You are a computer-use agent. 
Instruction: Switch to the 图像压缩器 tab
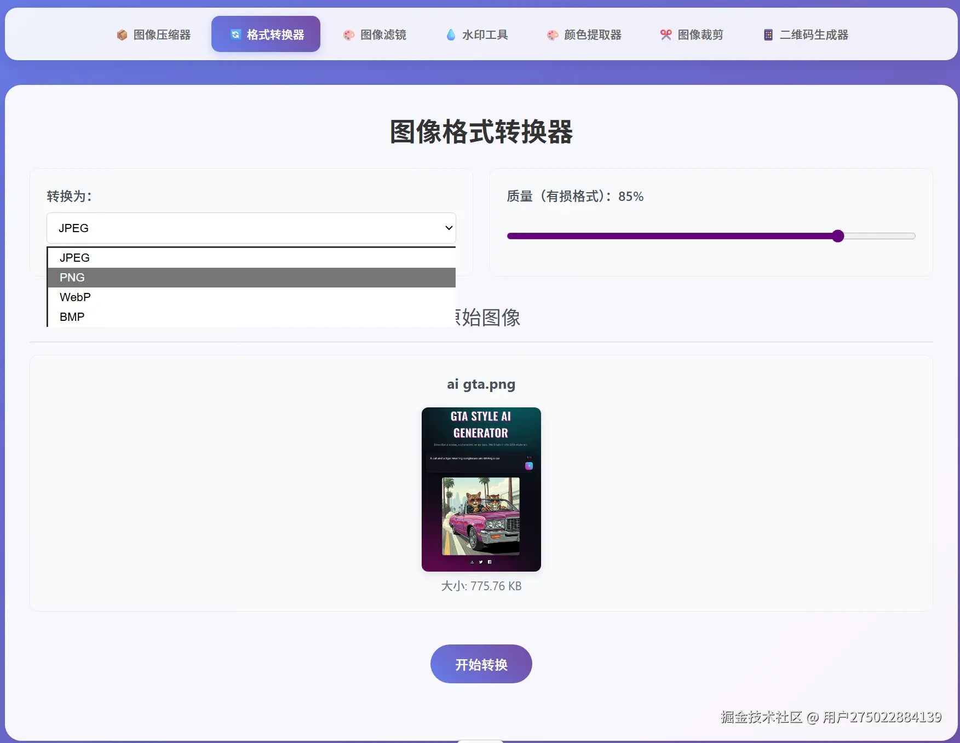point(155,34)
